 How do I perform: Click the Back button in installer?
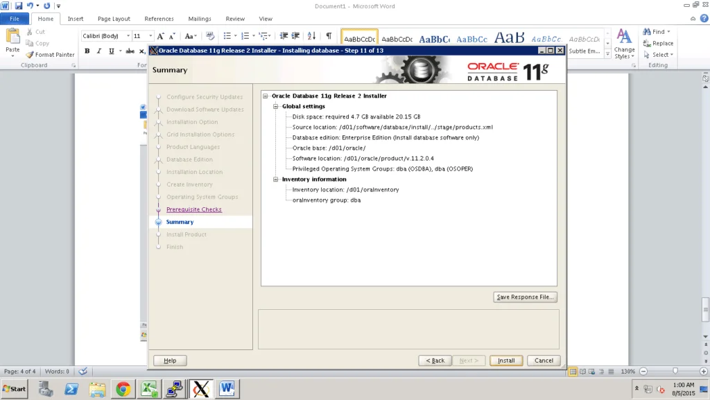tap(435, 360)
